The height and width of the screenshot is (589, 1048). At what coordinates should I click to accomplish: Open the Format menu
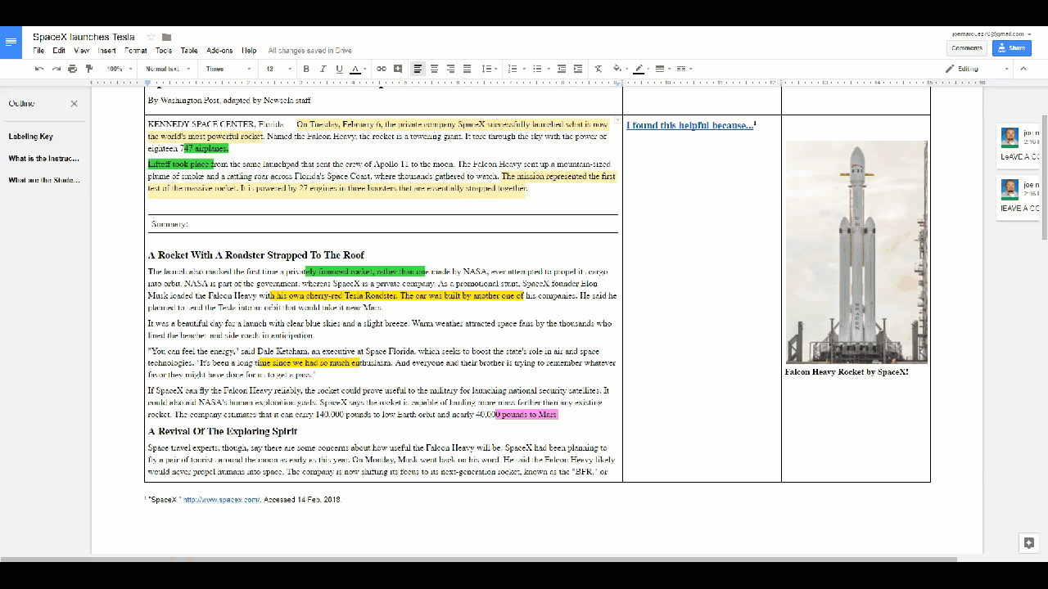136,51
